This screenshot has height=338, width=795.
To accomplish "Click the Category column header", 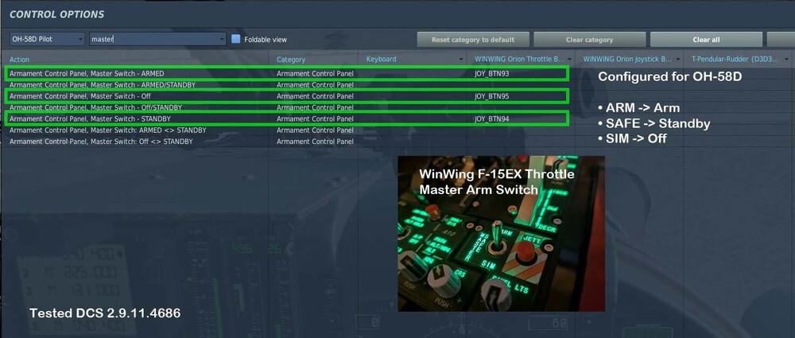I will tap(291, 60).
